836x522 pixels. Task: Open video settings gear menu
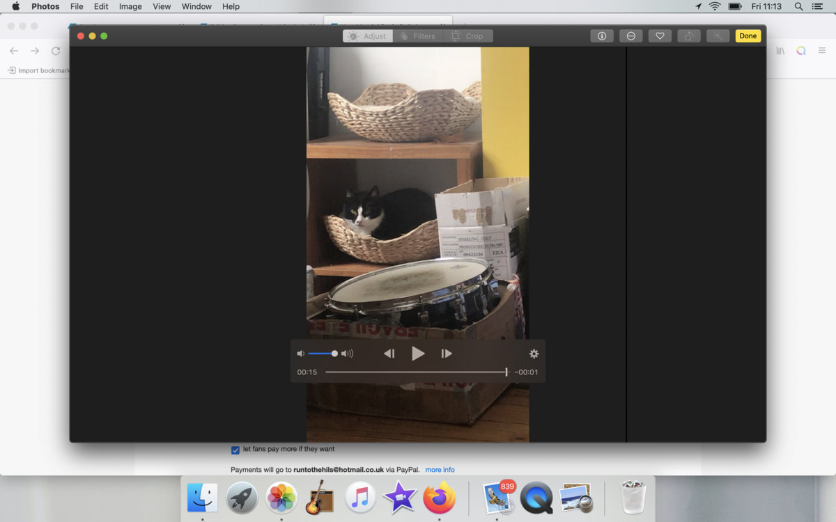click(534, 354)
